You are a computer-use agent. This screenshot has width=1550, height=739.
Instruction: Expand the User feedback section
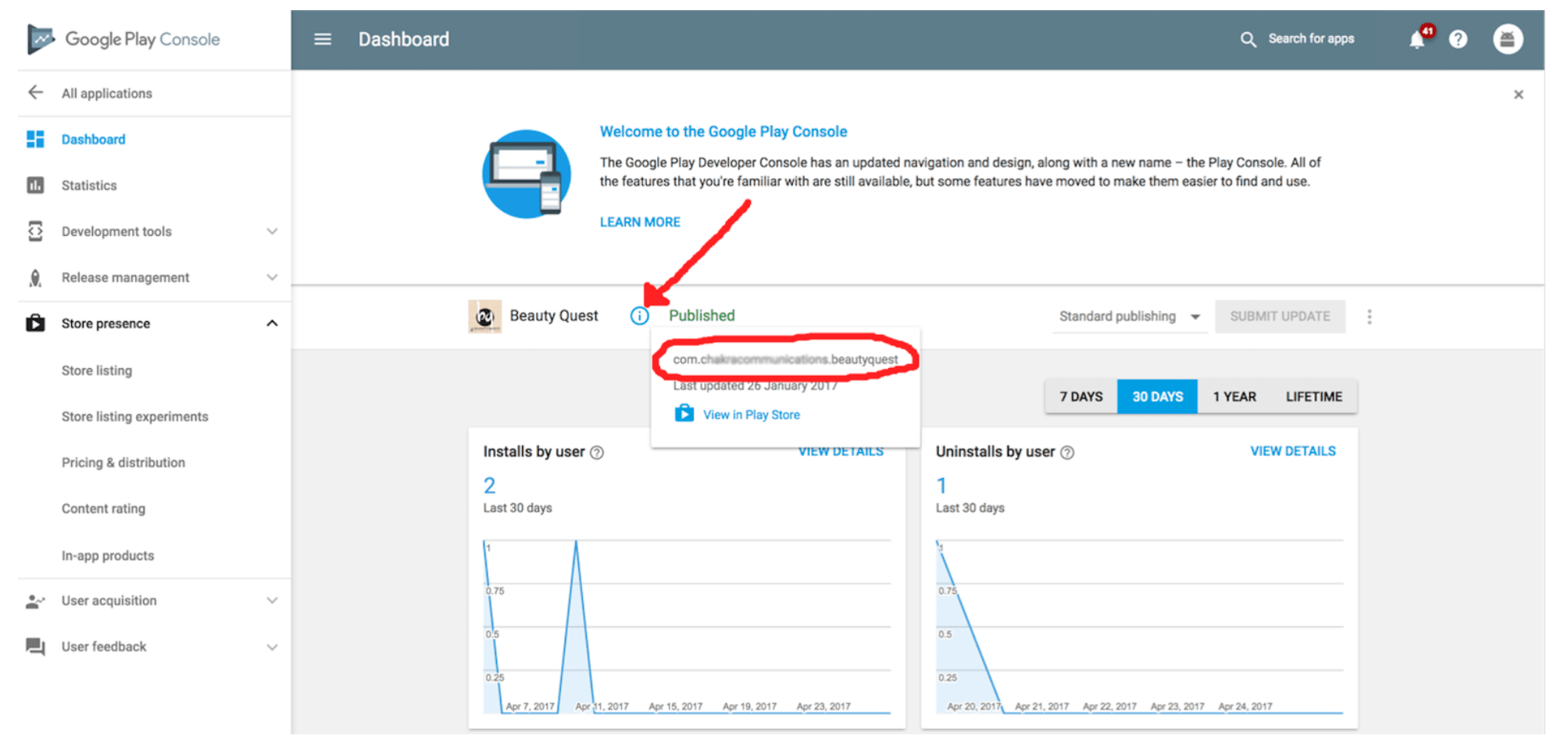[x=272, y=647]
